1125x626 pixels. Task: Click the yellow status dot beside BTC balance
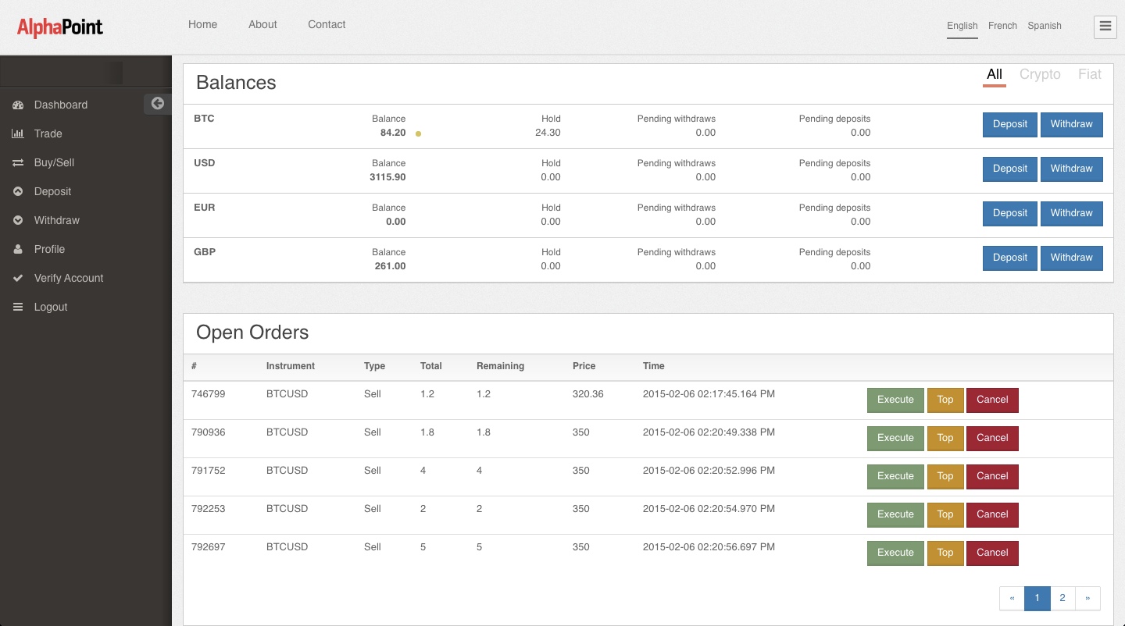click(x=419, y=133)
